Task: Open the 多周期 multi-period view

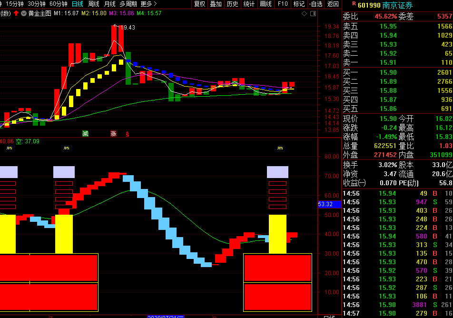Action: 128,4
